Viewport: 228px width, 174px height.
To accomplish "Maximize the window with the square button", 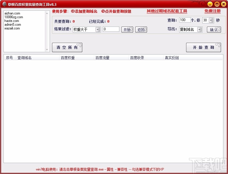I will (217, 4).
